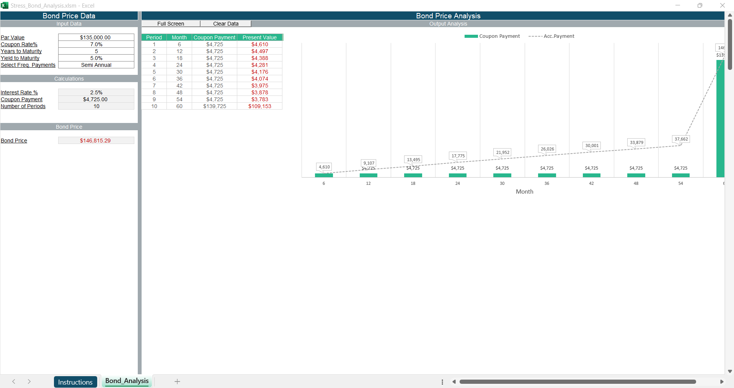
Task: Click vertical scrollbar down arrow
Action: [x=730, y=371]
